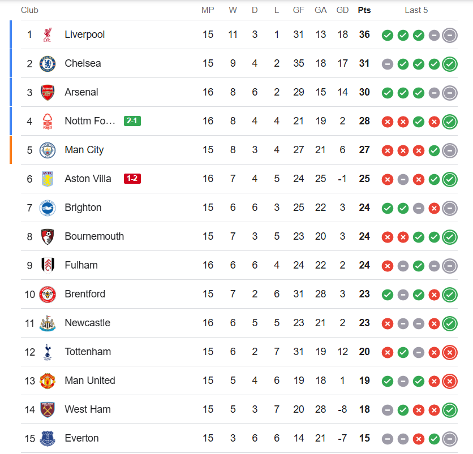Open Tottenham's most recent loss result icon
473x454 pixels.
[x=449, y=352]
